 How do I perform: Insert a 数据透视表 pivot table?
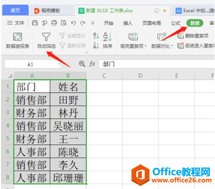click(x=17, y=40)
